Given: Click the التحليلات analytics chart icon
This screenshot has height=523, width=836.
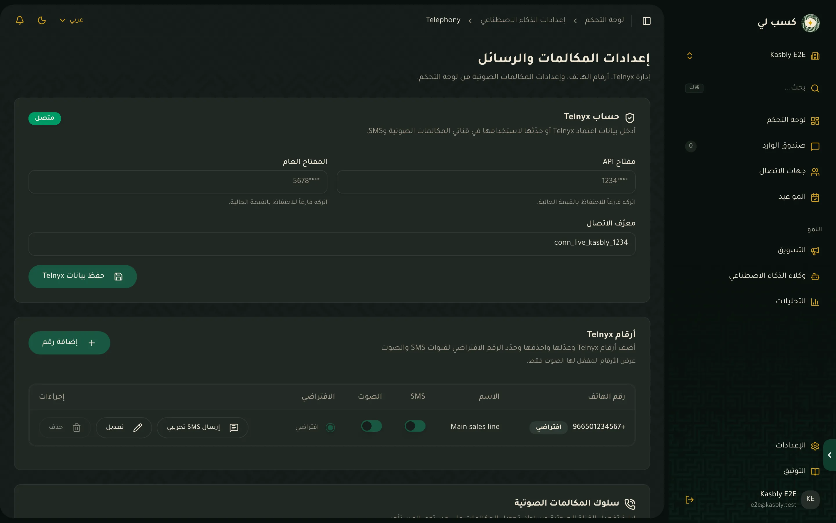Looking at the screenshot, I should click(815, 302).
